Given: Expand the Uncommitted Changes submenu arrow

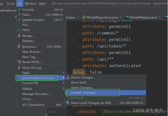Looking at the screenshot, I should point(64,78).
